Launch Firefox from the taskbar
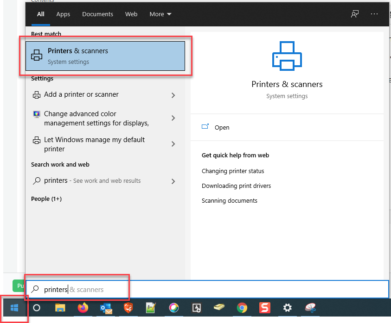Screen dimensions: 391x323 point(83,308)
